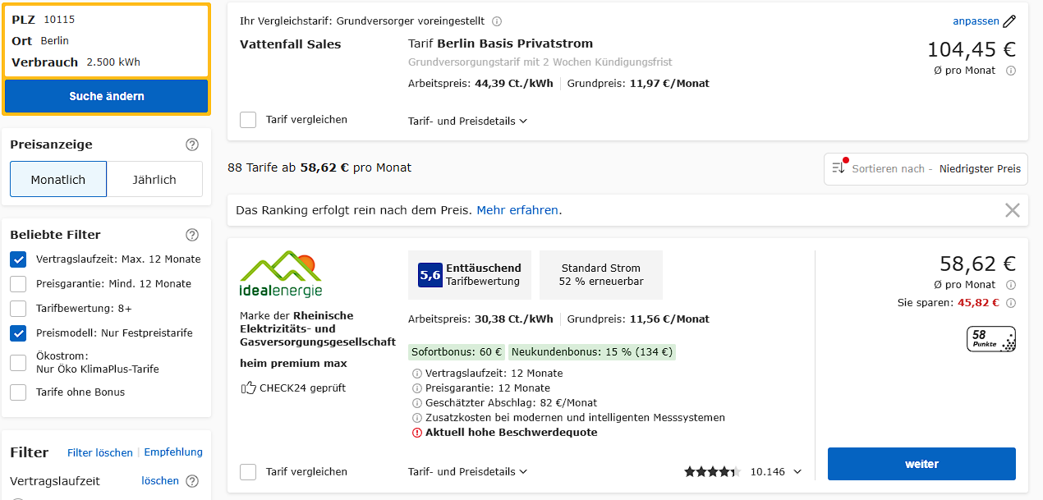Open help icon next to Vertragslaufzeit löschen

click(192, 481)
